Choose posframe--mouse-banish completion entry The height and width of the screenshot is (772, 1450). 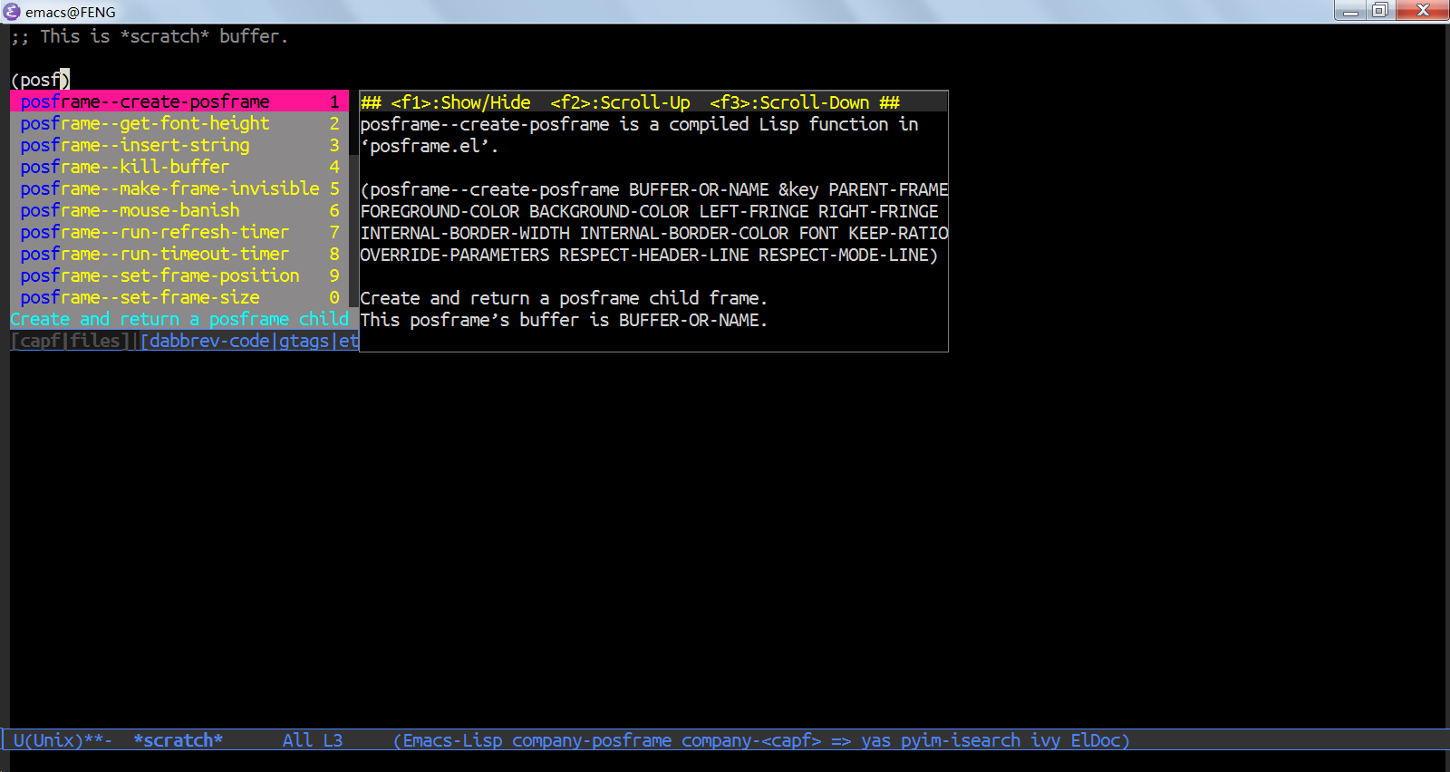click(x=179, y=210)
